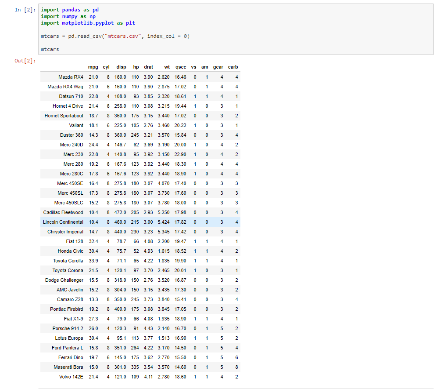
Task: Select the Ford Pantera L row label
Action: [x=68, y=348]
